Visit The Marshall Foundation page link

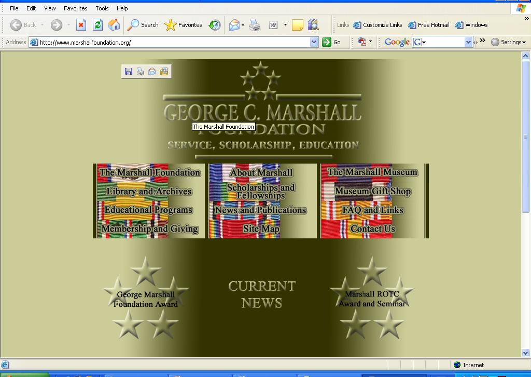pyautogui.click(x=150, y=172)
